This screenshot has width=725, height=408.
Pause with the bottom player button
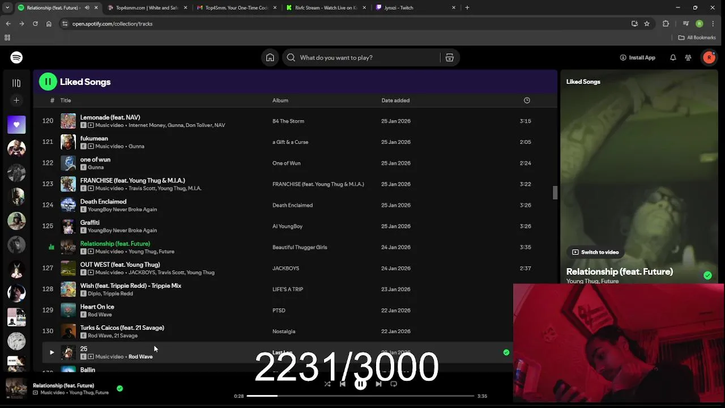tap(360, 384)
